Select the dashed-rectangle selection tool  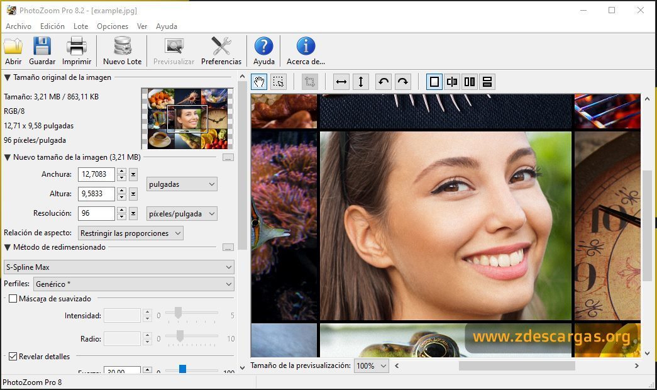click(279, 81)
